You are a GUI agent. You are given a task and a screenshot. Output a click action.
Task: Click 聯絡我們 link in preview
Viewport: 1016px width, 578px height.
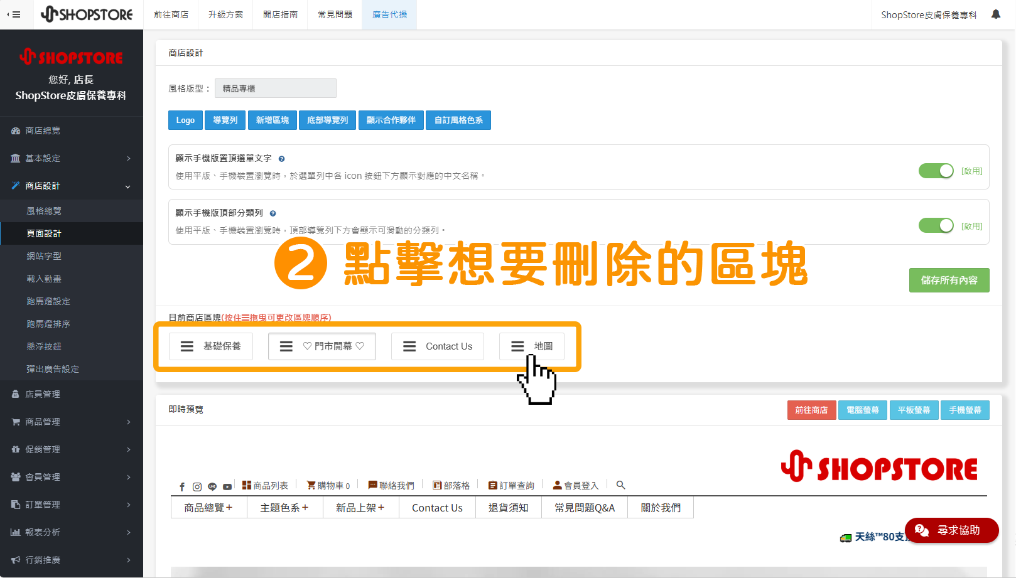pos(391,486)
